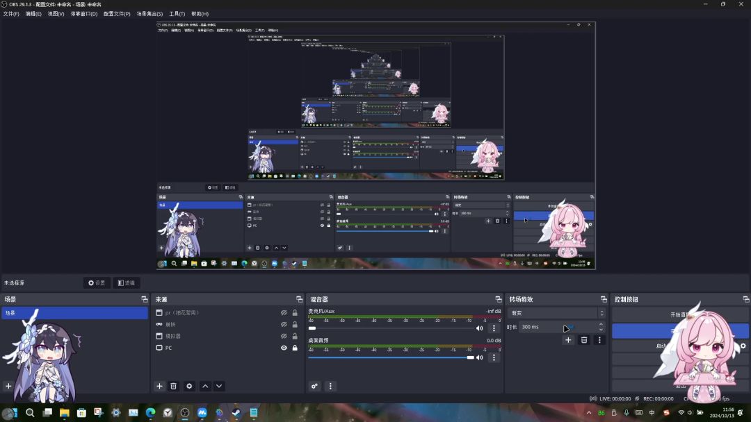751x422 pixels.
Task: Open the 场景集合(S) menu
Action: tap(150, 14)
